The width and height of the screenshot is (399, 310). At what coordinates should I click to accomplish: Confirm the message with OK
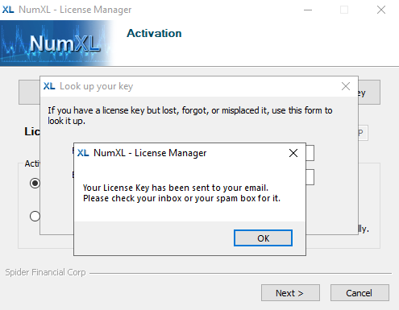pos(263,238)
